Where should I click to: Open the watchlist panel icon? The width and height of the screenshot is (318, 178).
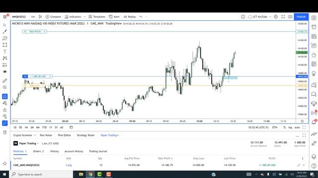(x=314, y=18)
